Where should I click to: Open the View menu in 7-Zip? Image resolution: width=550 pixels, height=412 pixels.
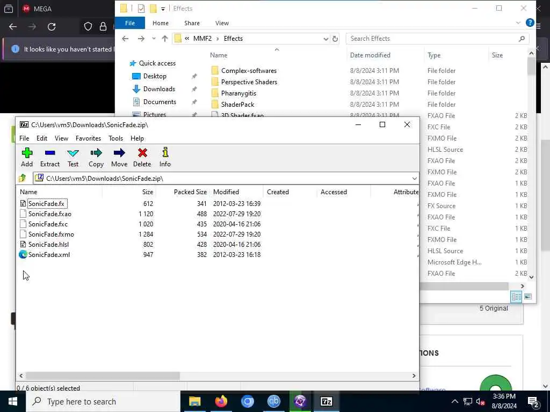[61, 138]
